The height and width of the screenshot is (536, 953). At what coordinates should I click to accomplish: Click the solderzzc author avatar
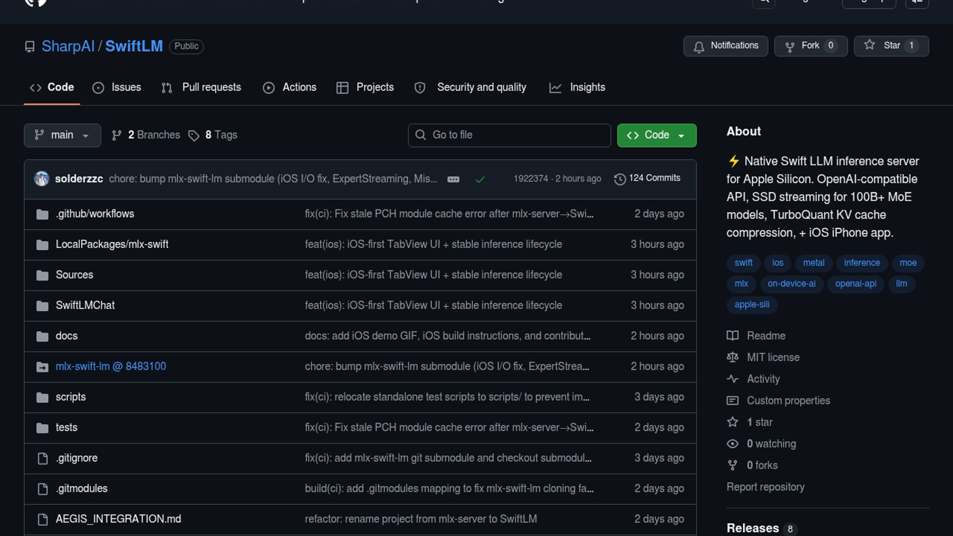click(x=42, y=179)
